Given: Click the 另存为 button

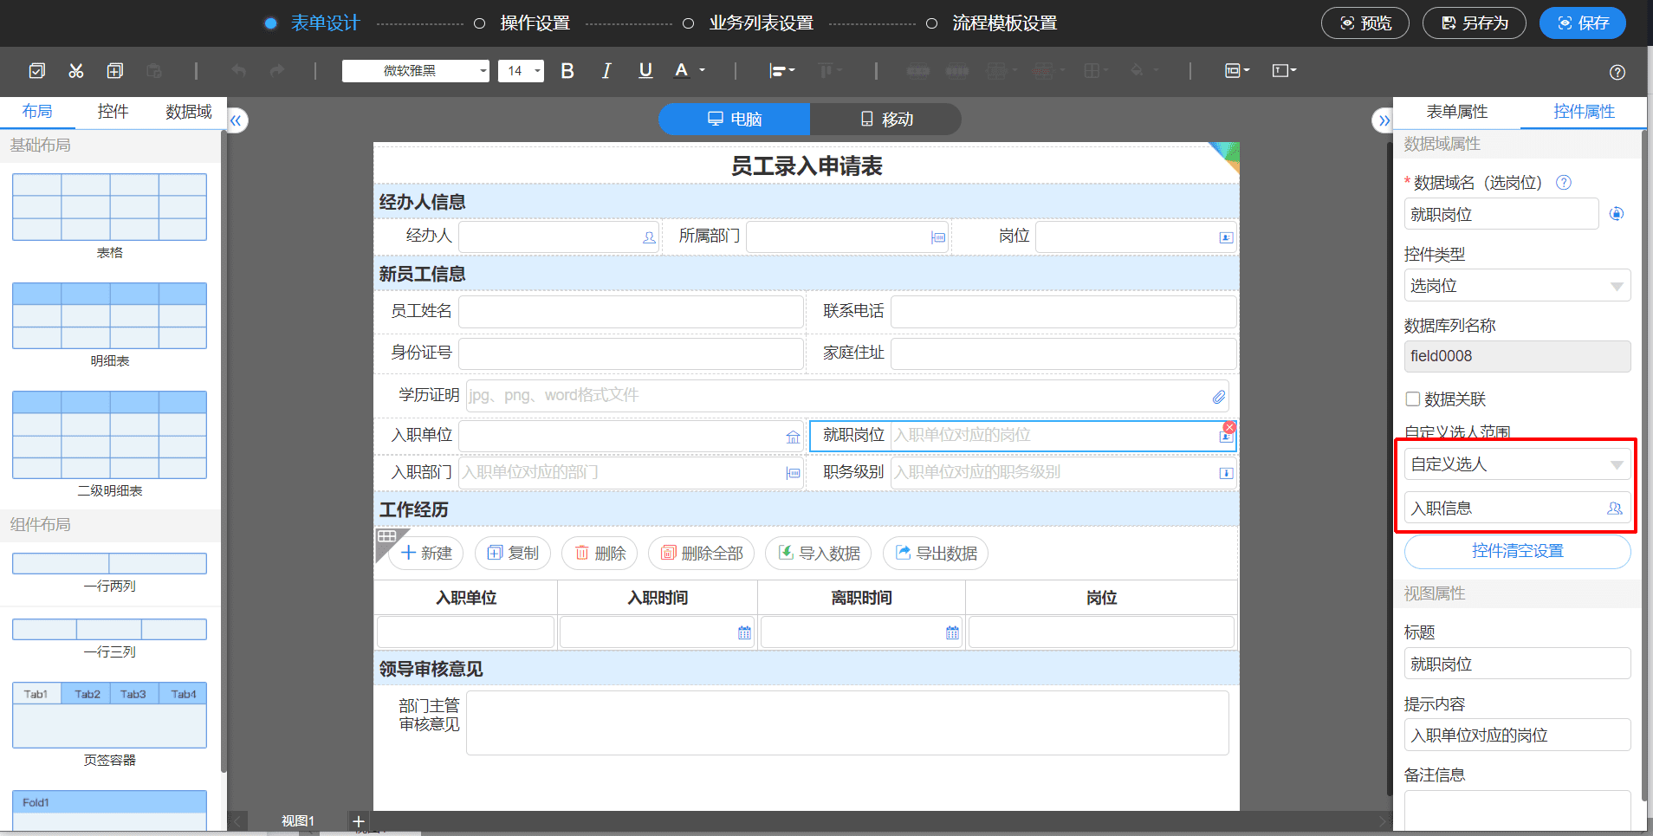Looking at the screenshot, I should coord(1475,23).
